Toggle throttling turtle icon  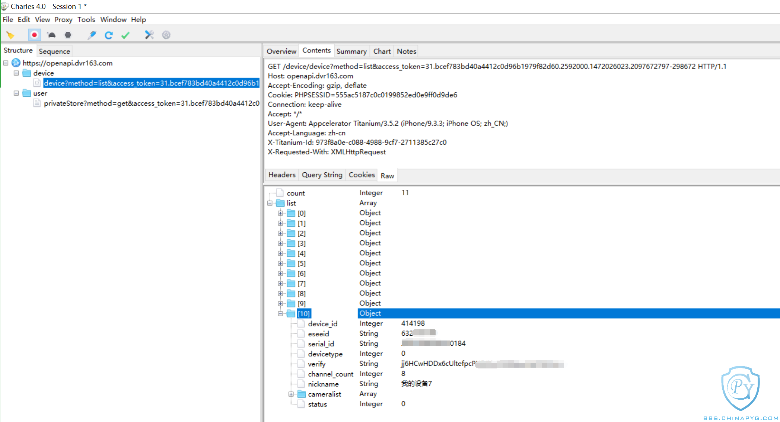point(51,35)
